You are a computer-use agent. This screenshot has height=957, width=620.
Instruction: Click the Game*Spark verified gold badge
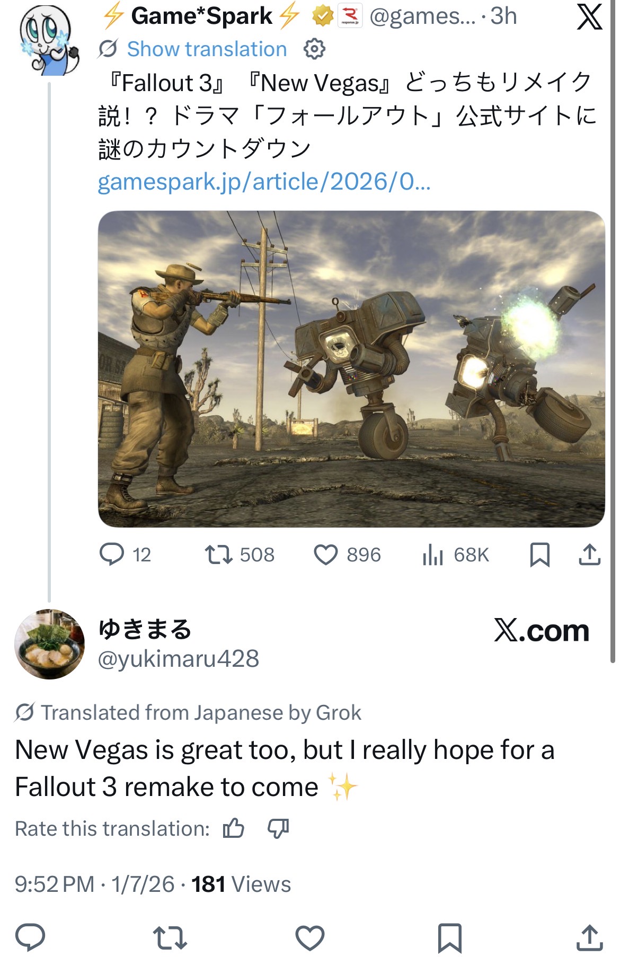pos(322,16)
